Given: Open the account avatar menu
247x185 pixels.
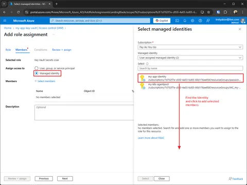Looking at the screenshot, I should coord(243,21).
